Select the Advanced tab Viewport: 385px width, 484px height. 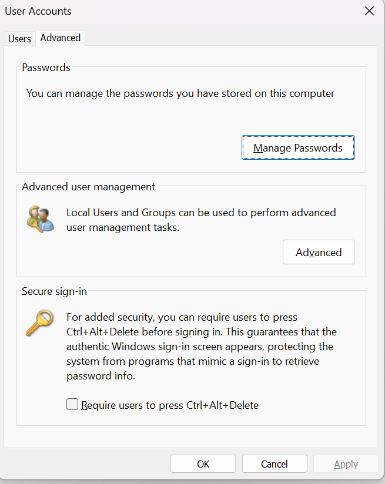pyautogui.click(x=61, y=38)
